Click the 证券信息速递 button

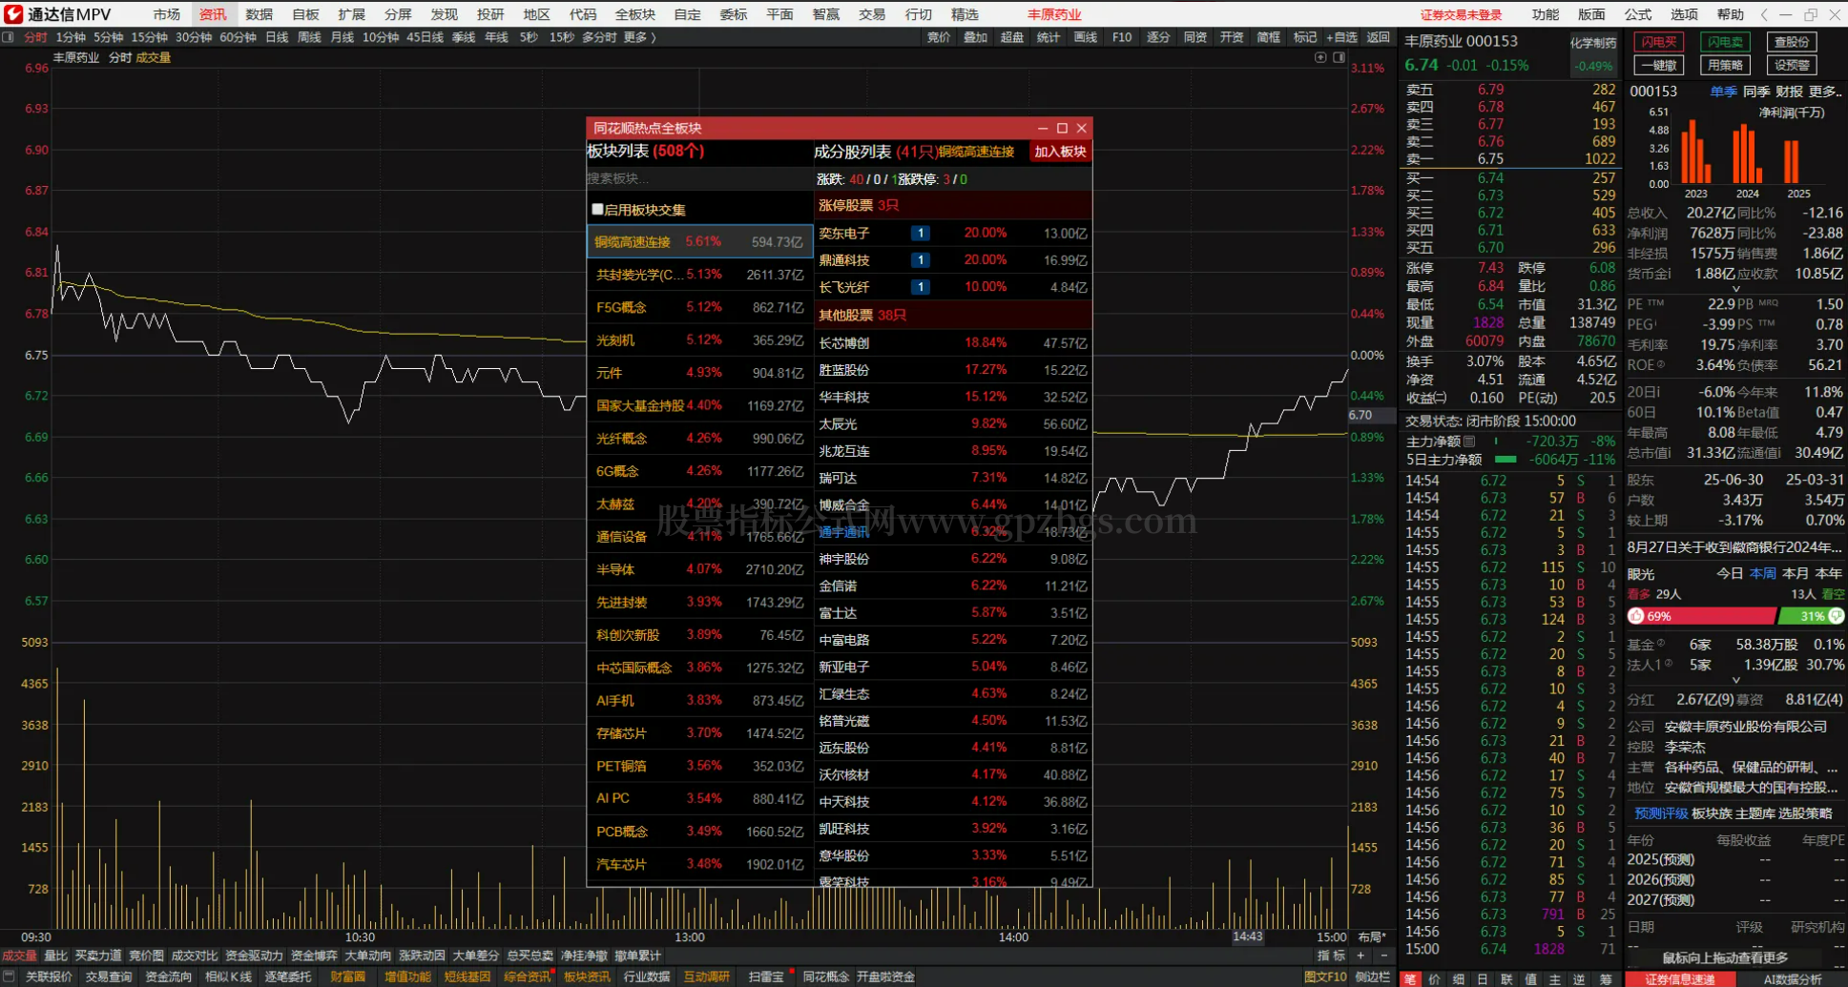[x=1680, y=979]
